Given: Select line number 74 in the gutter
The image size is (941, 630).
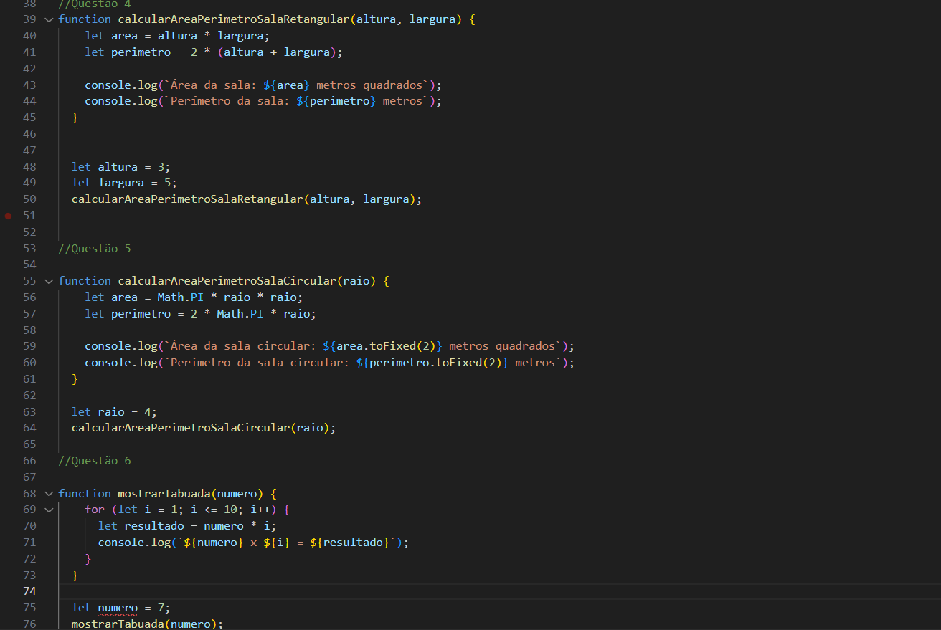Looking at the screenshot, I should 29,591.
